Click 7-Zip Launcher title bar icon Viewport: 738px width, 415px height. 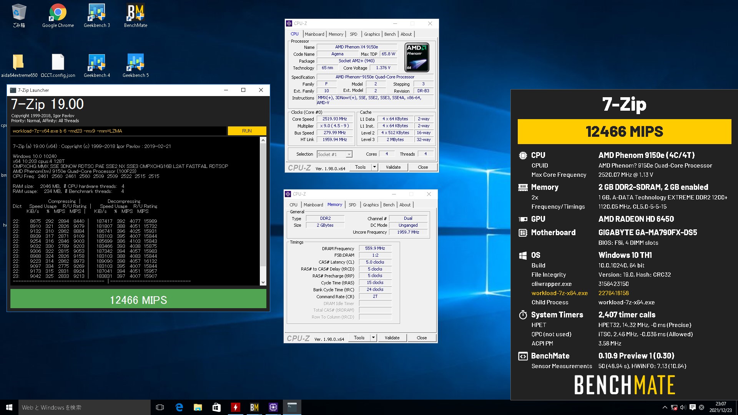(13, 90)
